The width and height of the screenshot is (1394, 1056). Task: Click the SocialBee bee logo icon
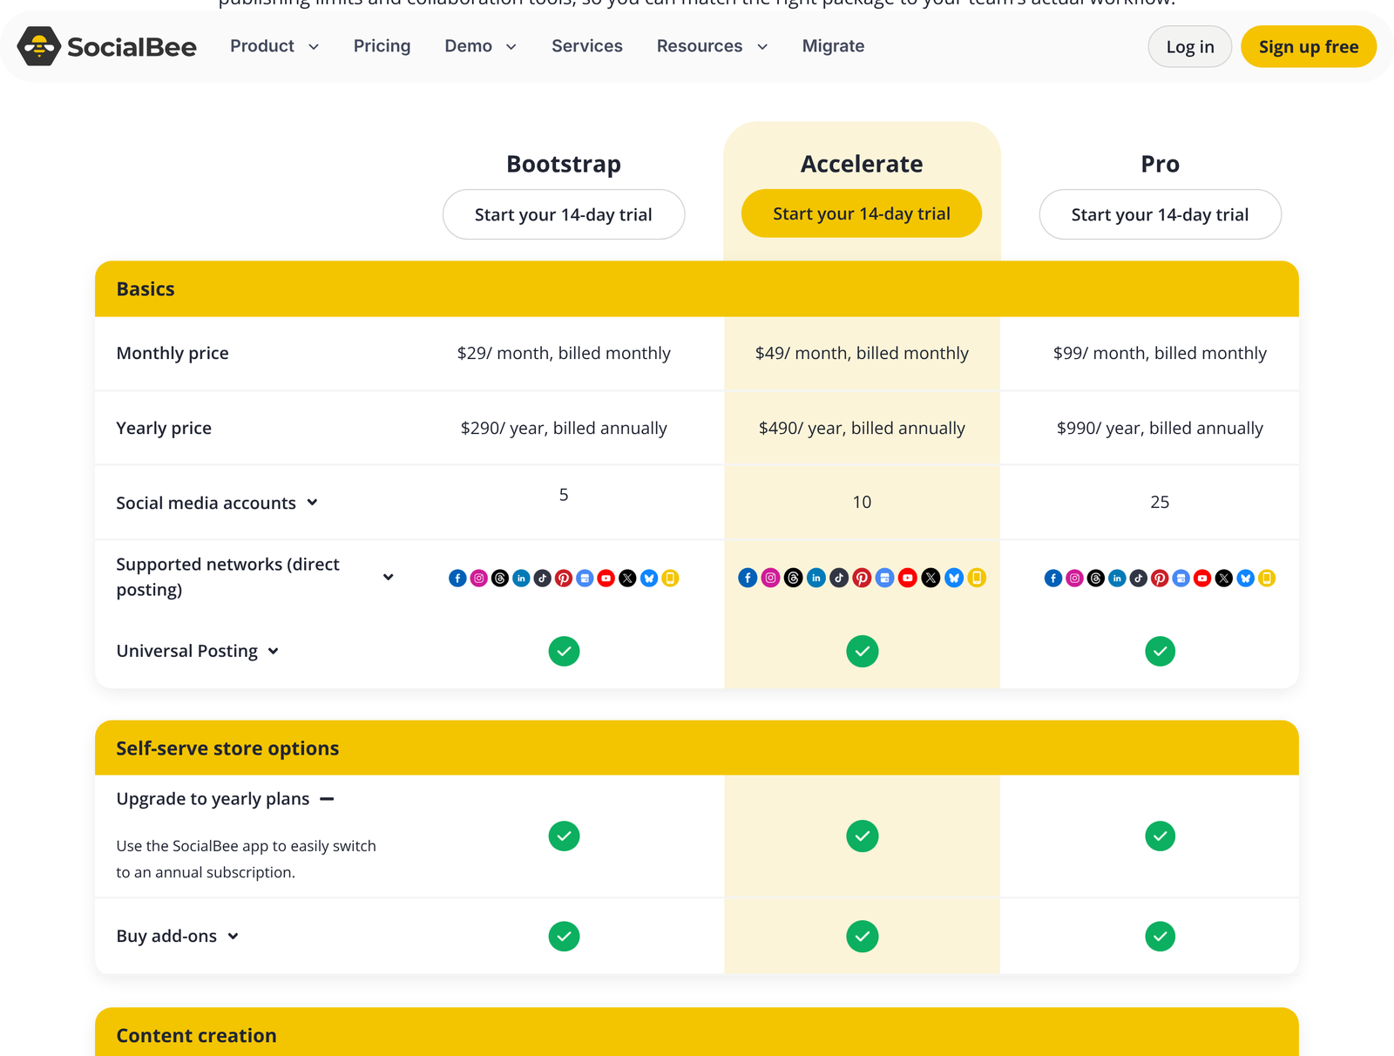(38, 46)
